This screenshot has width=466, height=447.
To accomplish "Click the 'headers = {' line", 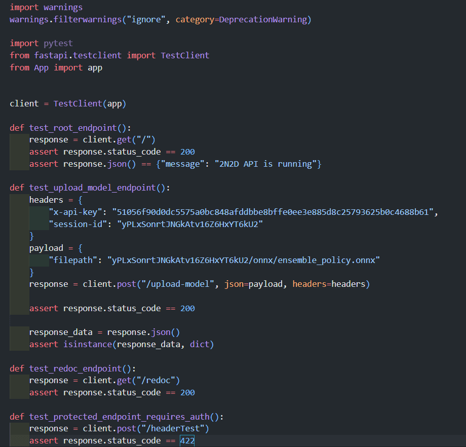I will tap(56, 200).
